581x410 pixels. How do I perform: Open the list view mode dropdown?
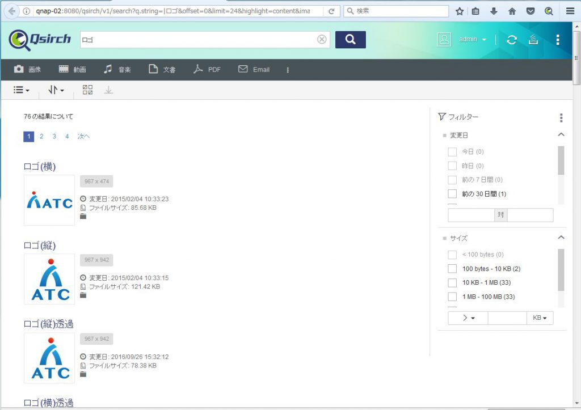click(x=21, y=90)
